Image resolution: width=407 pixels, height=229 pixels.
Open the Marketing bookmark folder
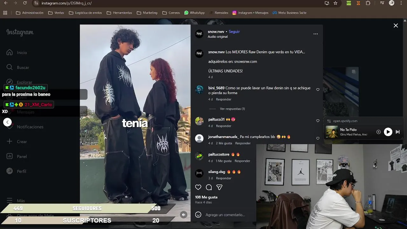click(x=147, y=13)
